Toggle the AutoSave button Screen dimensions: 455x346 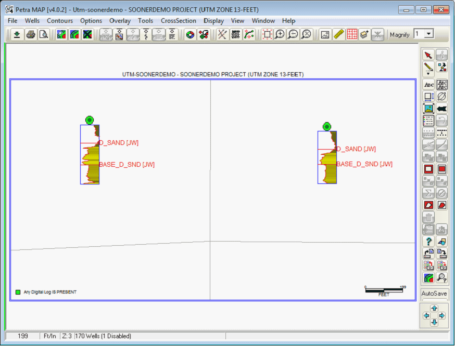click(434, 294)
